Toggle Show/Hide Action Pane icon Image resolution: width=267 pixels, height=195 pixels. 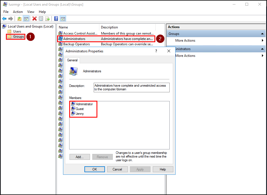(x=63, y=19)
